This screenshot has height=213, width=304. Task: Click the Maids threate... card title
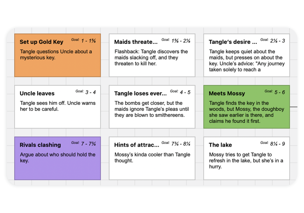tap(136, 42)
